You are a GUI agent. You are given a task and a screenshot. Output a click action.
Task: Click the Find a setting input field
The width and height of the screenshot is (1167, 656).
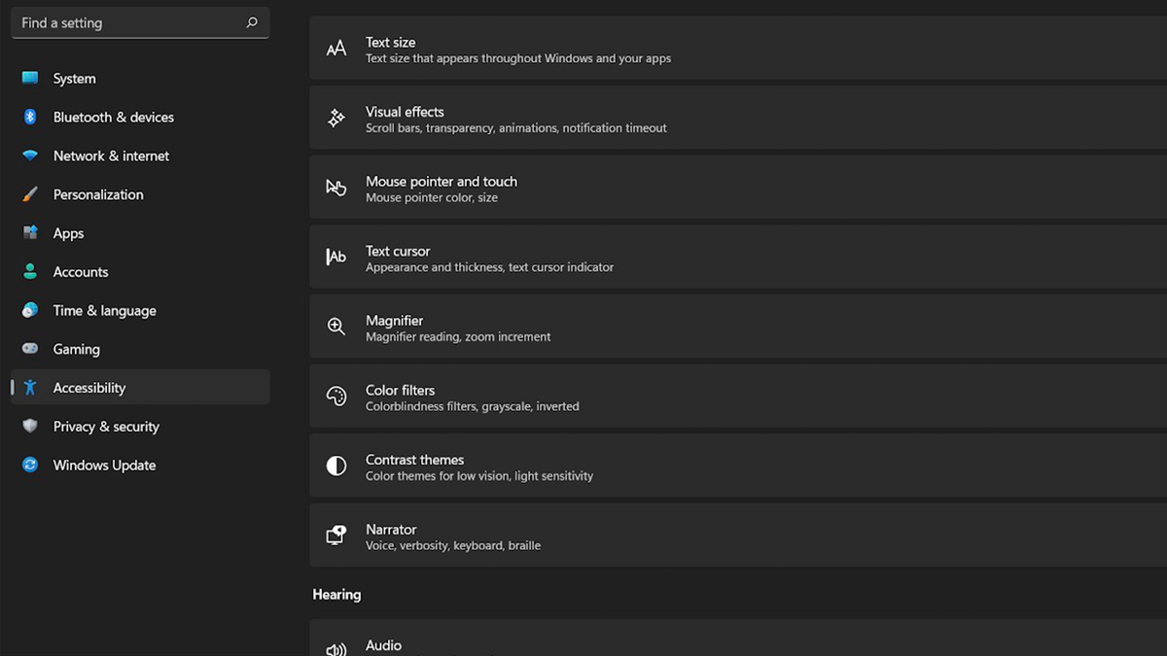click(126, 22)
